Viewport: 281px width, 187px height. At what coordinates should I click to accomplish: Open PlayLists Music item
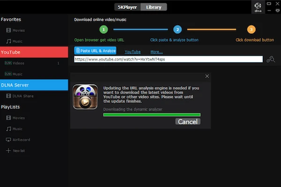point(15,129)
